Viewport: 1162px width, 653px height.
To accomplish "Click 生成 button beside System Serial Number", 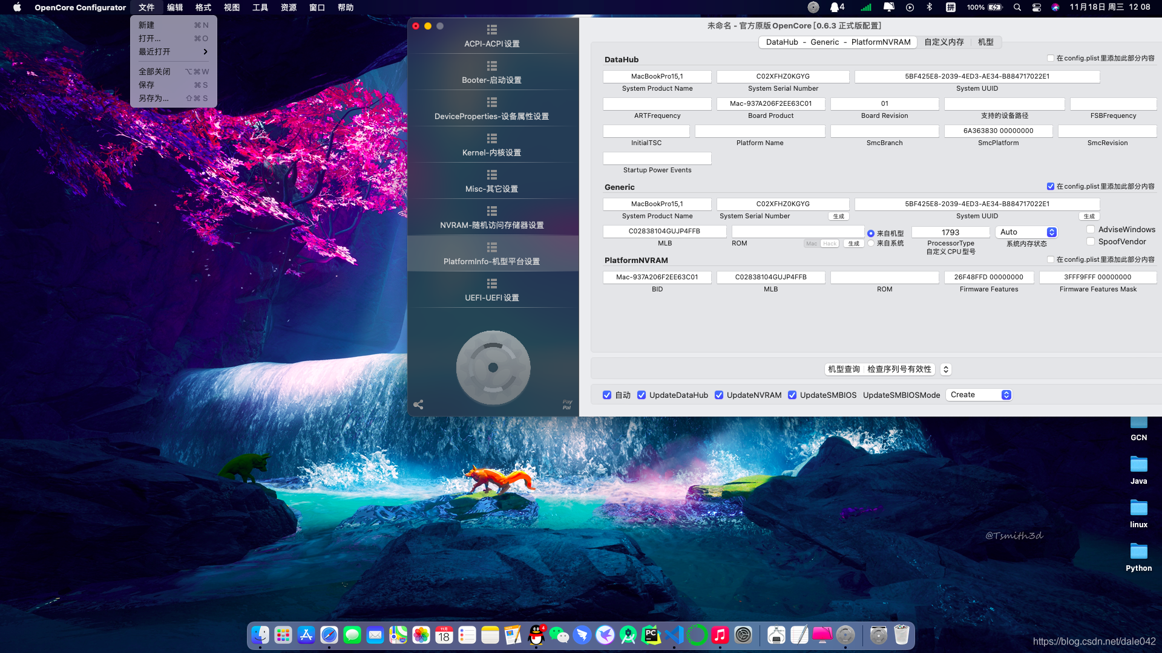I will (x=839, y=216).
